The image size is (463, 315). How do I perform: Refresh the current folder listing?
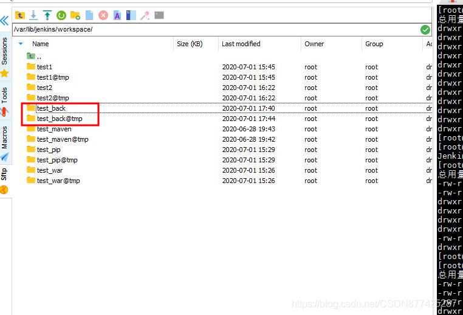coord(61,15)
